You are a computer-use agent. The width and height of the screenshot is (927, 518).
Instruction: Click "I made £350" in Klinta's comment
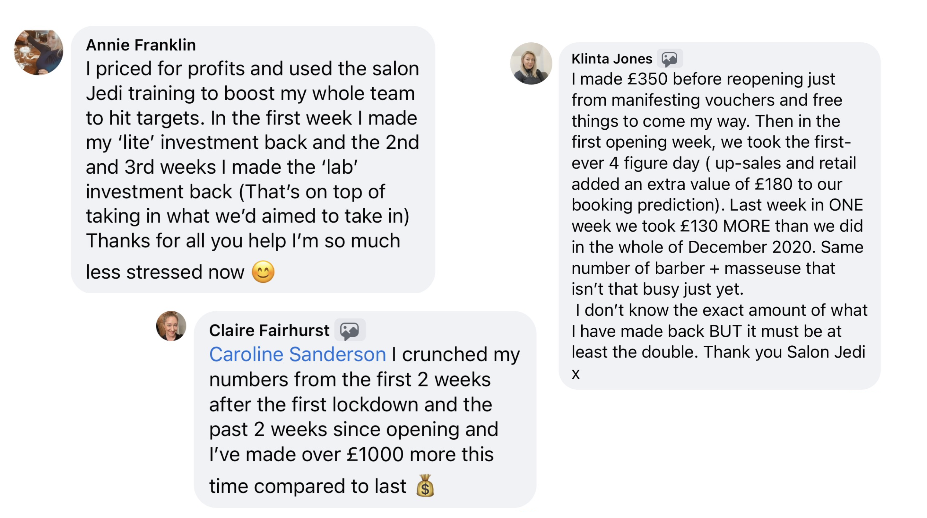[x=619, y=79]
